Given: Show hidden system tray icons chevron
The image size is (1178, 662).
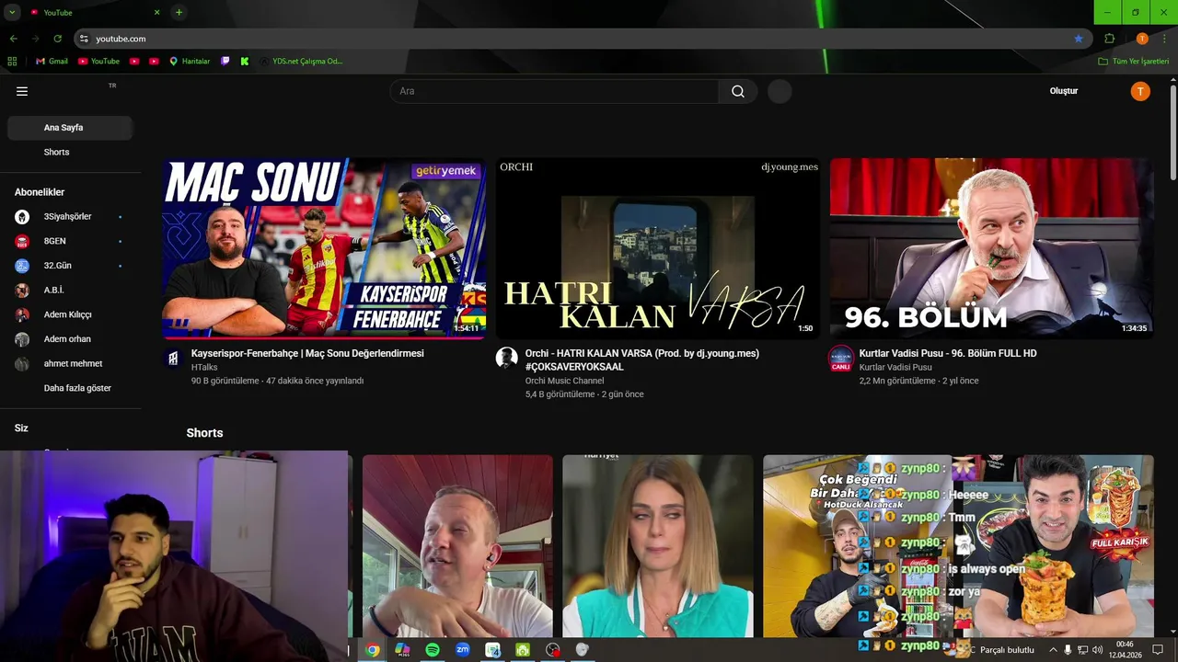Looking at the screenshot, I should coord(1053,650).
